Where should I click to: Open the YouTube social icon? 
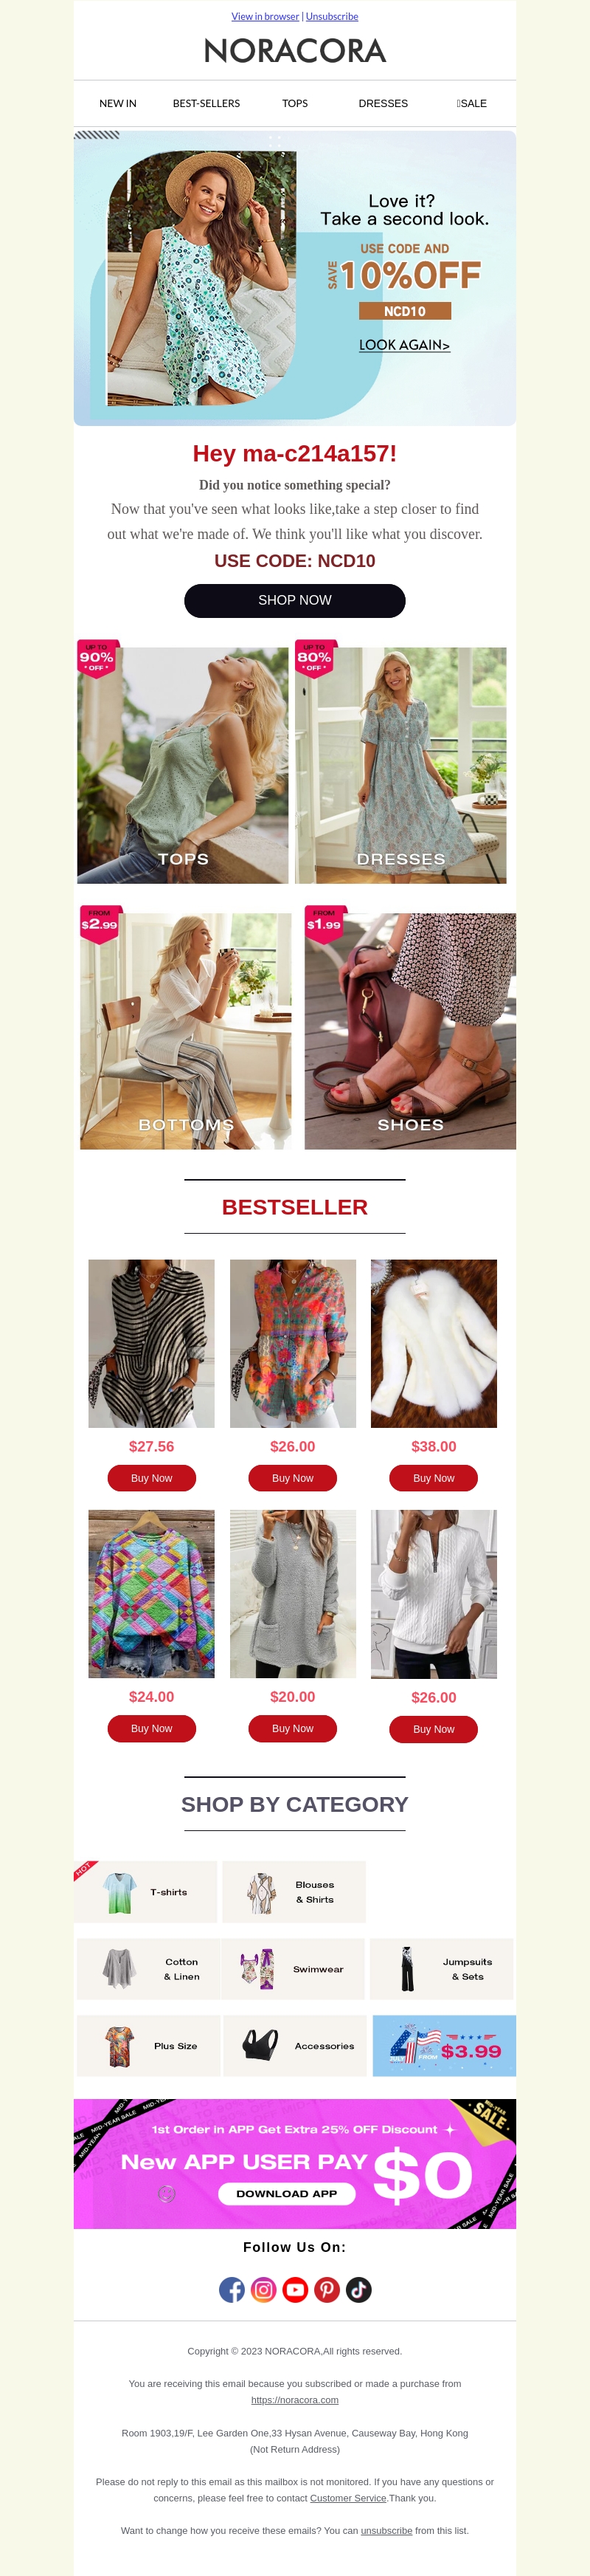pyautogui.click(x=296, y=2289)
